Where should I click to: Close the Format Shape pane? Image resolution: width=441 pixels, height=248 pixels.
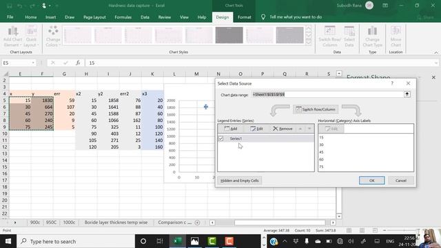[433, 77]
